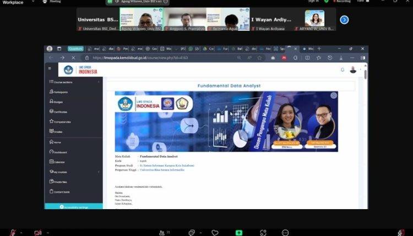Open Zoom reactions heart icon

point(215,233)
